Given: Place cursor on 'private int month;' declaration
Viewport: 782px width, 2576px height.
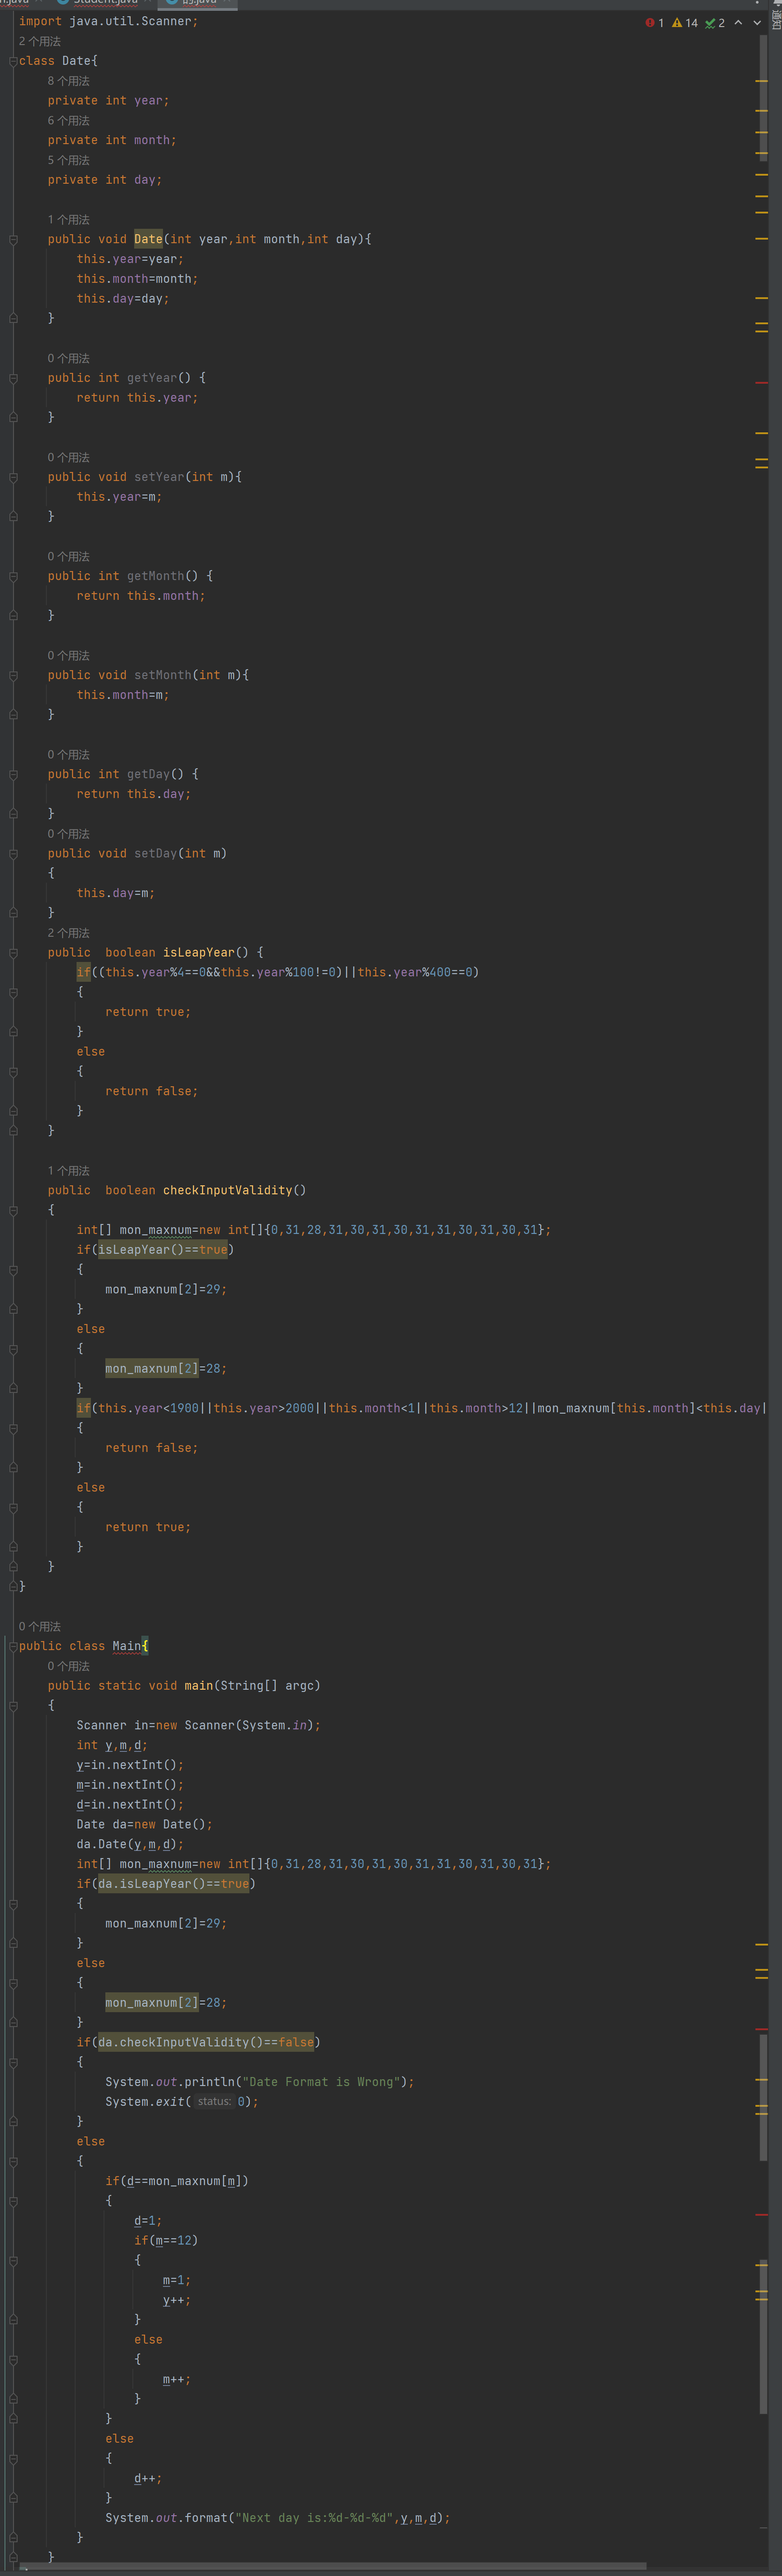Looking at the screenshot, I should [112, 140].
